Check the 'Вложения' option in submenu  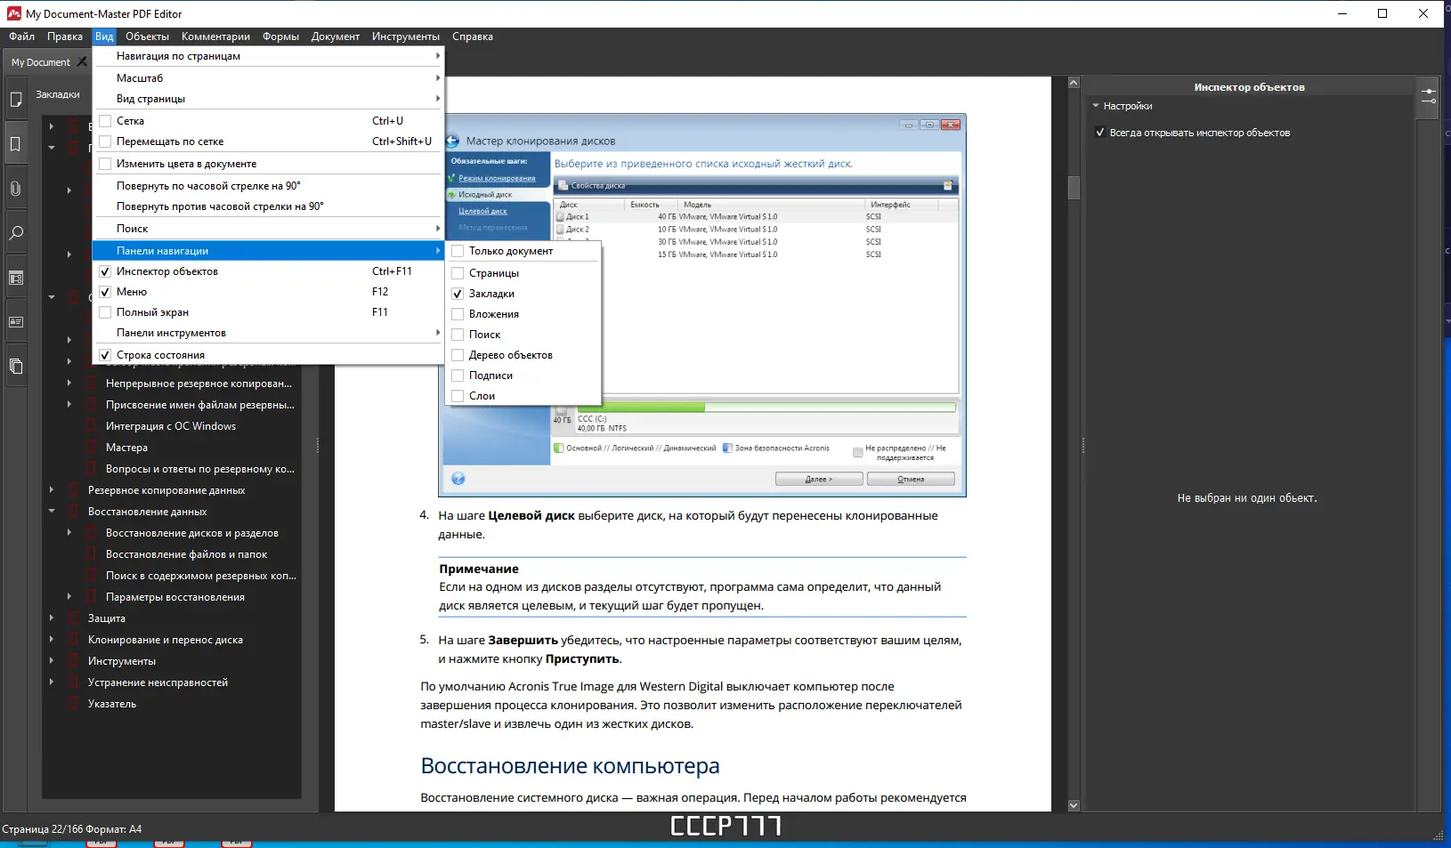point(457,313)
